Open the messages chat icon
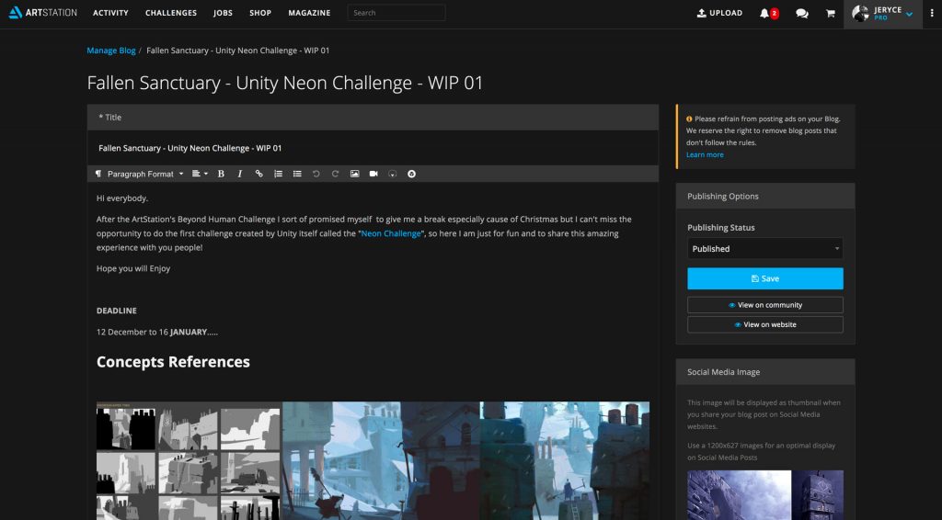Image resolution: width=942 pixels, height=520 pixels. click(x=802, y=13)
